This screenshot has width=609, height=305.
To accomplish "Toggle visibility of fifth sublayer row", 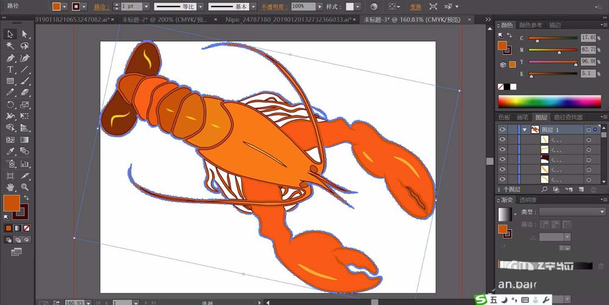I will (x=502, y=179).
